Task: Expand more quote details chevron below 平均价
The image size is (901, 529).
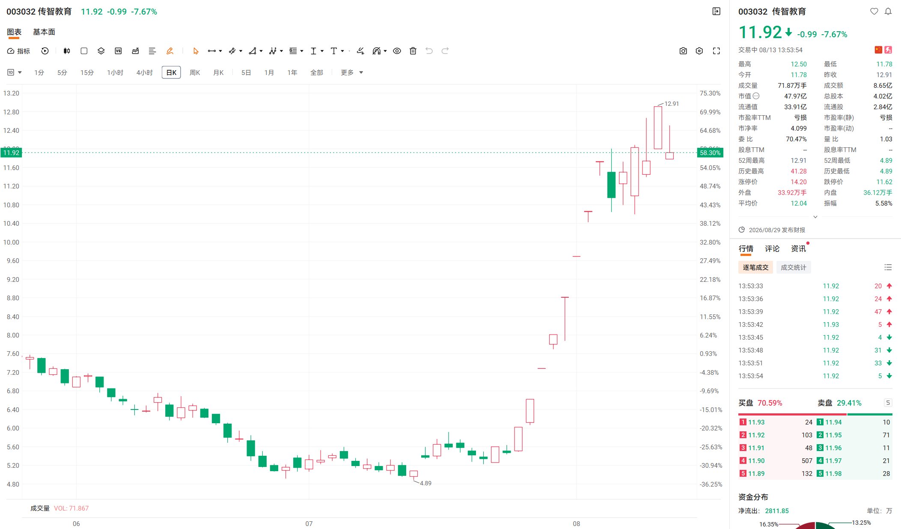Action: (x=815, y=217)
